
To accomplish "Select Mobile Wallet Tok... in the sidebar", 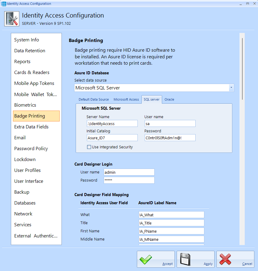I will [36, 94].
